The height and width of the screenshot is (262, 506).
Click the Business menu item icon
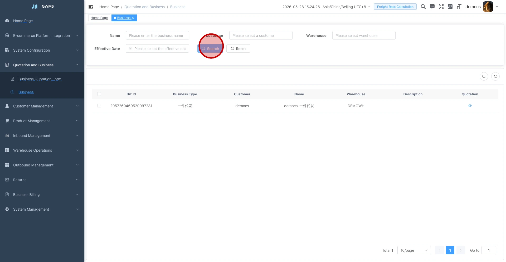12,92
